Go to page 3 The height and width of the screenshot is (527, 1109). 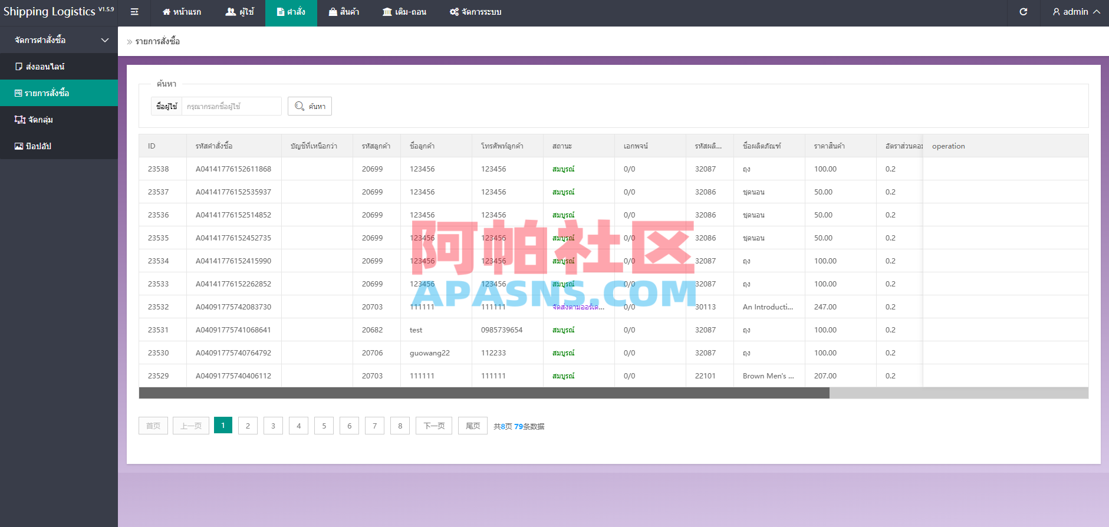click(x=273, y=426)
